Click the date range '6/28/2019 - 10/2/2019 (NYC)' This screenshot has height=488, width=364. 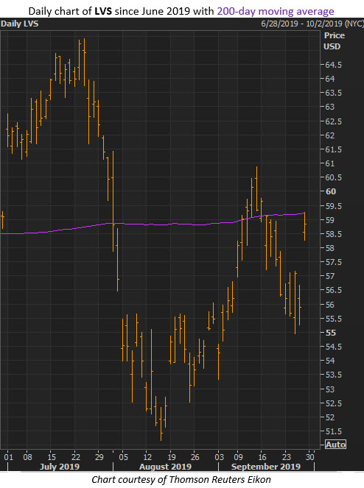312,24
